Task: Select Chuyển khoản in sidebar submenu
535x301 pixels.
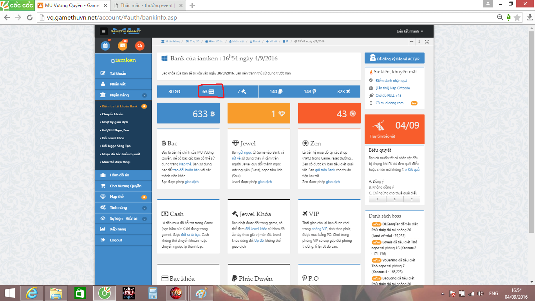Action: [112, 114]
